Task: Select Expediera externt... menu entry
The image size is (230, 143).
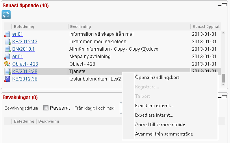Action: coord(154,106)
